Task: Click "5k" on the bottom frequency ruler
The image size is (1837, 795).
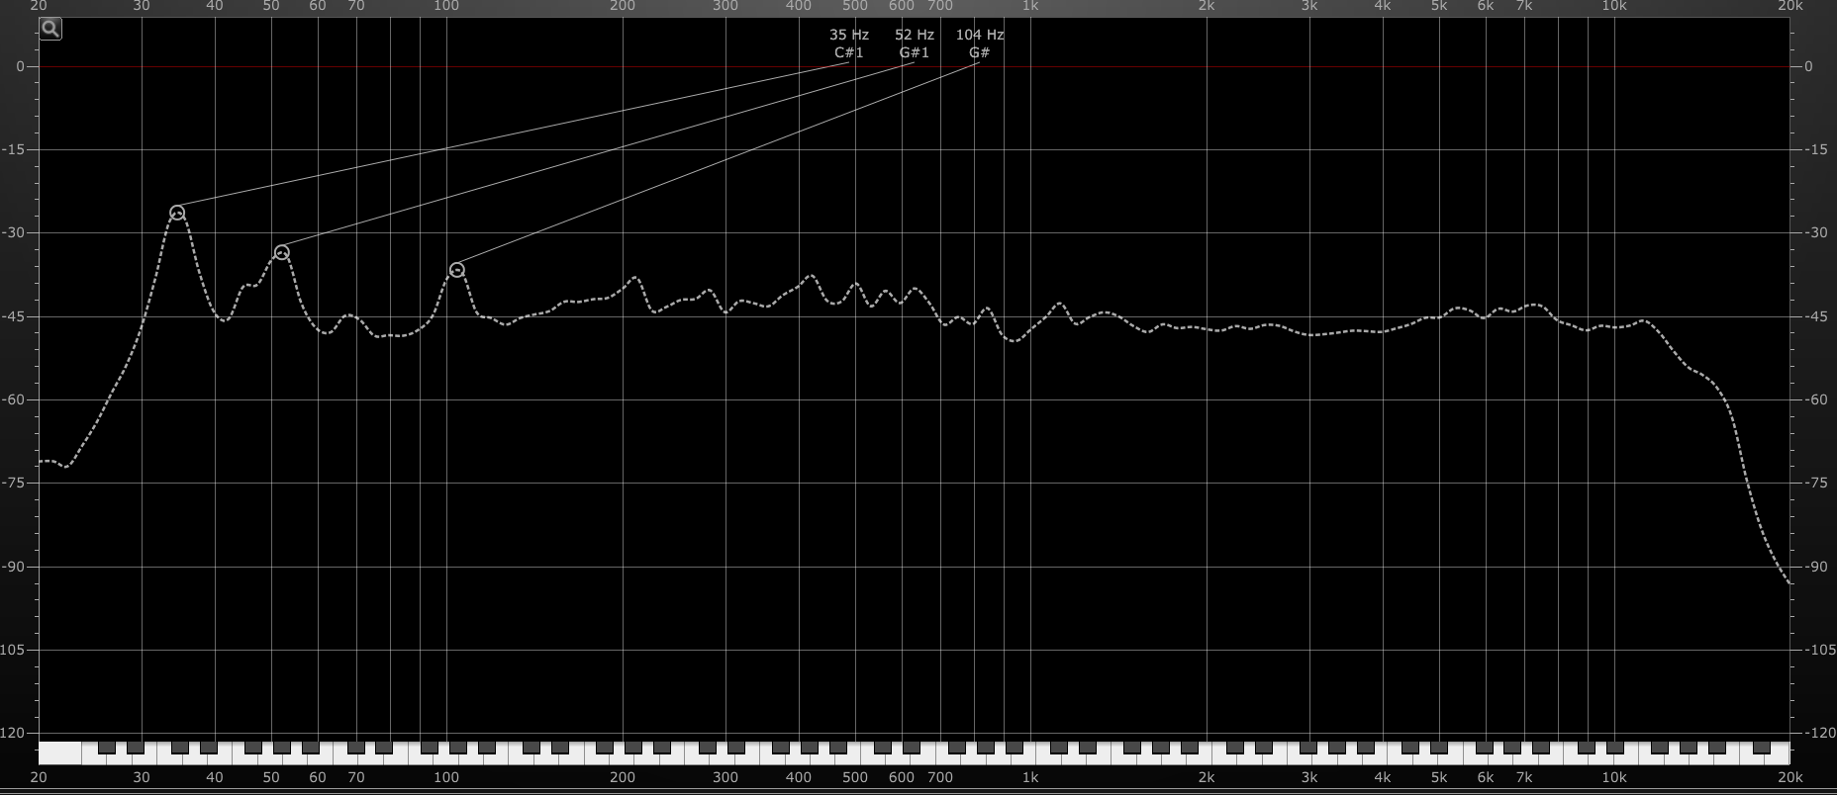Action: coord(1439,777)
